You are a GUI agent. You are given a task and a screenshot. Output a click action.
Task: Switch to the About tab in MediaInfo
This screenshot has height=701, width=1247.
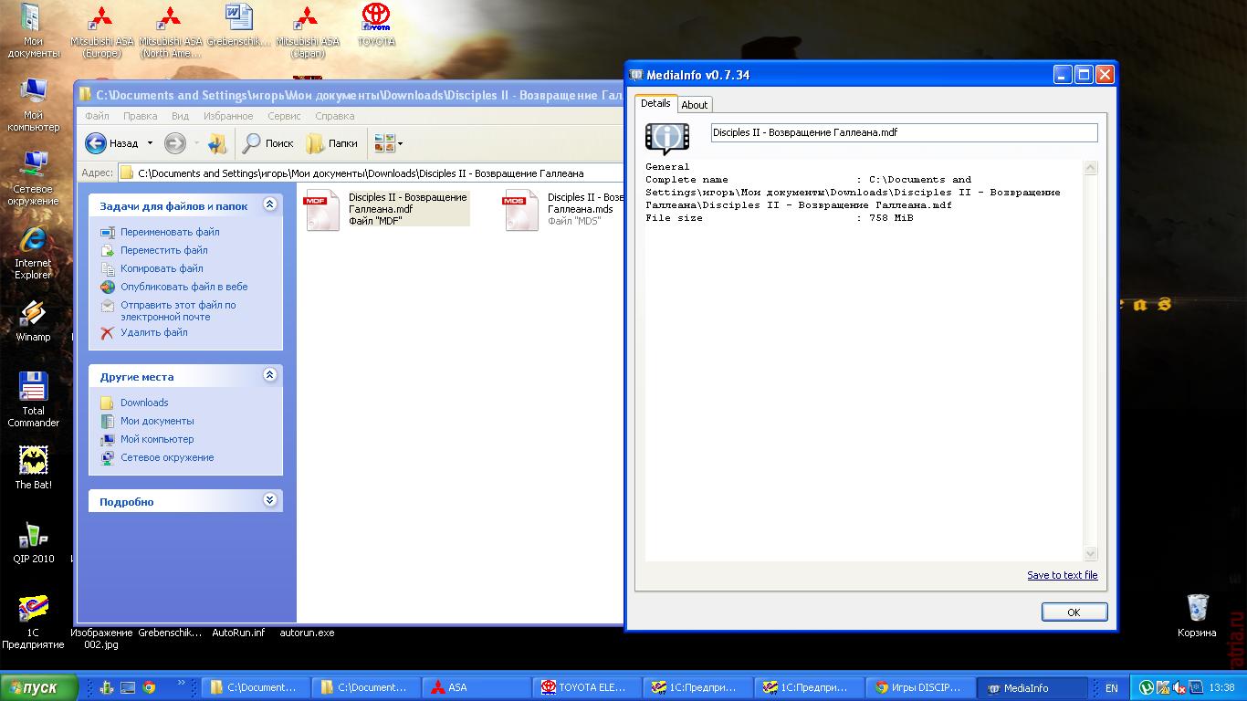695,105
